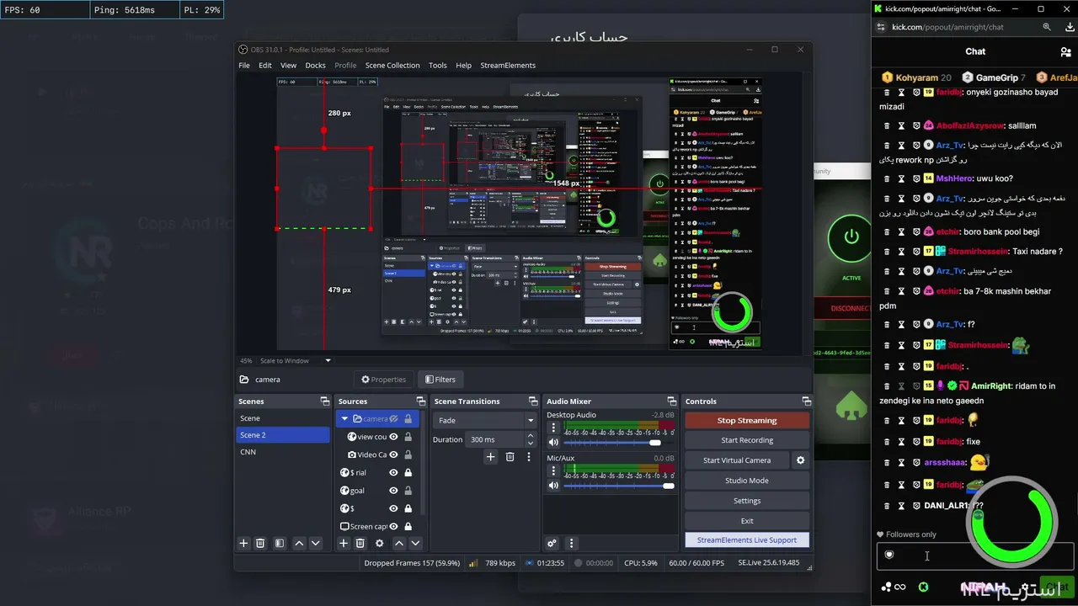Open OBS Settings from Controls
Image resolution: width=1078 pixels, height=606 pixels.
(747, 501)
